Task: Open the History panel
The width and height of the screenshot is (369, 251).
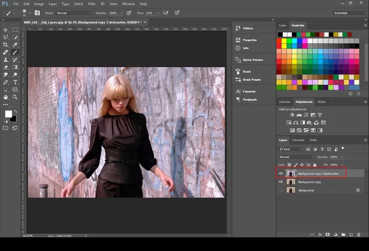Action: click(248, 28)
